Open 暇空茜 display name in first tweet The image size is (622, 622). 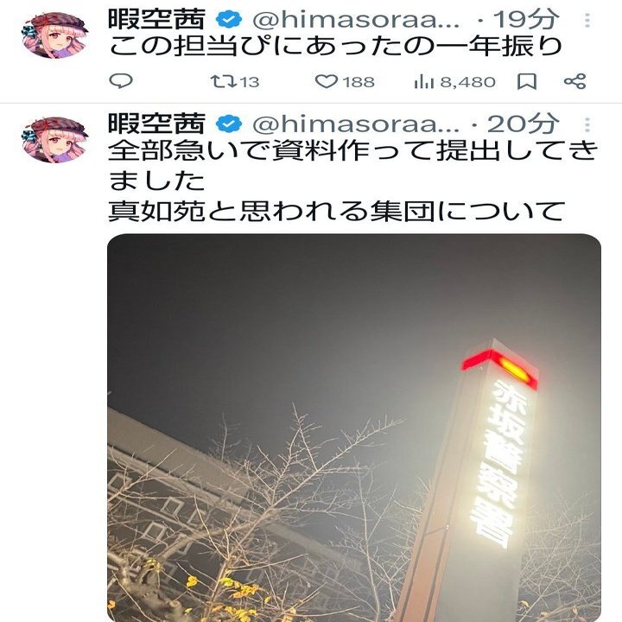157,19
